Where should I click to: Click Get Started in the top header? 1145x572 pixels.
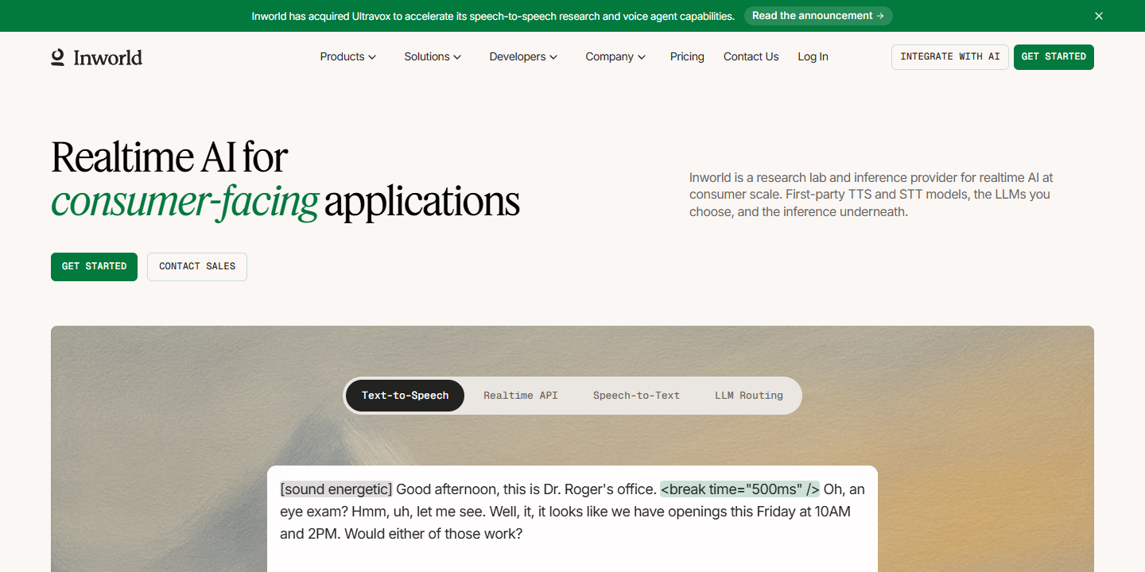pyautogui.click(x=1054, y=57)
